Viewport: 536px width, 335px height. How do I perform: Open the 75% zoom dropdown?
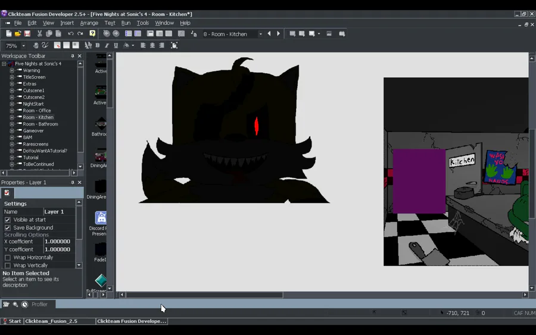pos(24,46)
